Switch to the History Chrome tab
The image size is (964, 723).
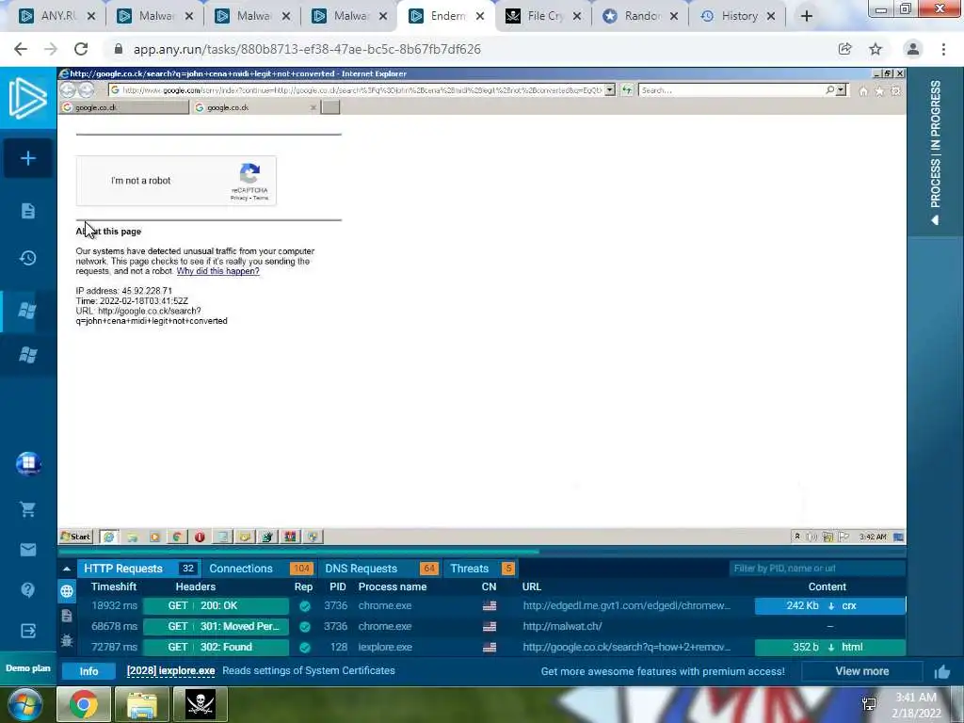coord(736,16)
